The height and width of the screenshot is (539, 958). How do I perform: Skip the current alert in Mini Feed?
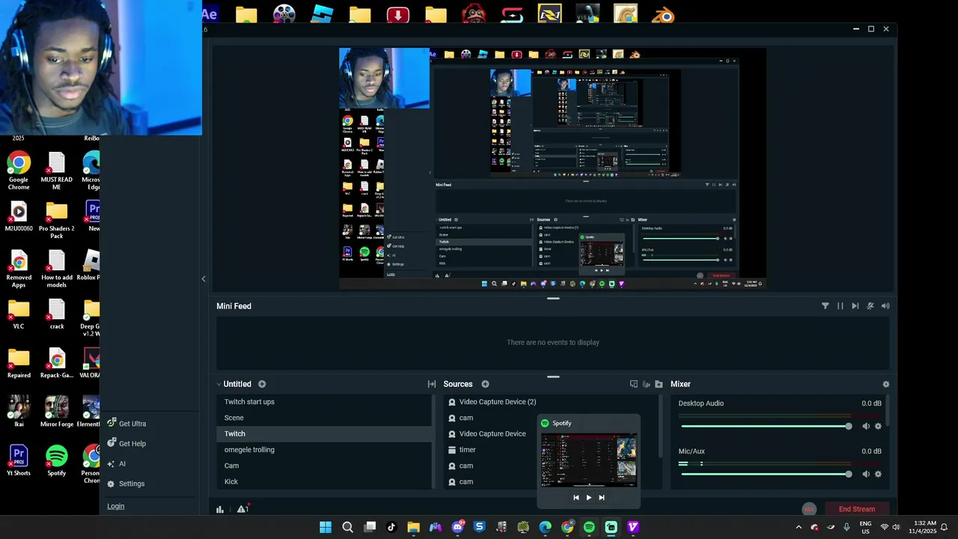(855, 306)
